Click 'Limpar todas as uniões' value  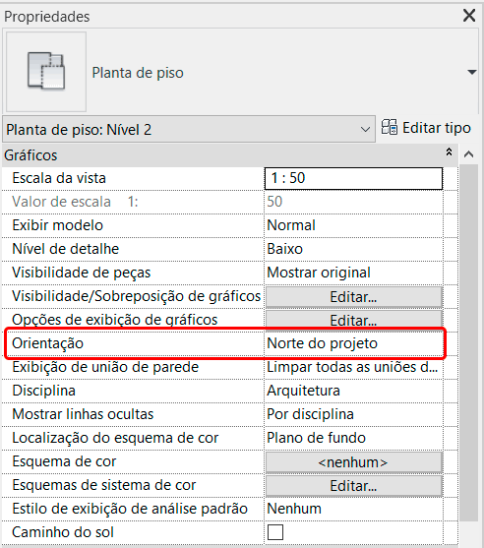click(353, 367)
